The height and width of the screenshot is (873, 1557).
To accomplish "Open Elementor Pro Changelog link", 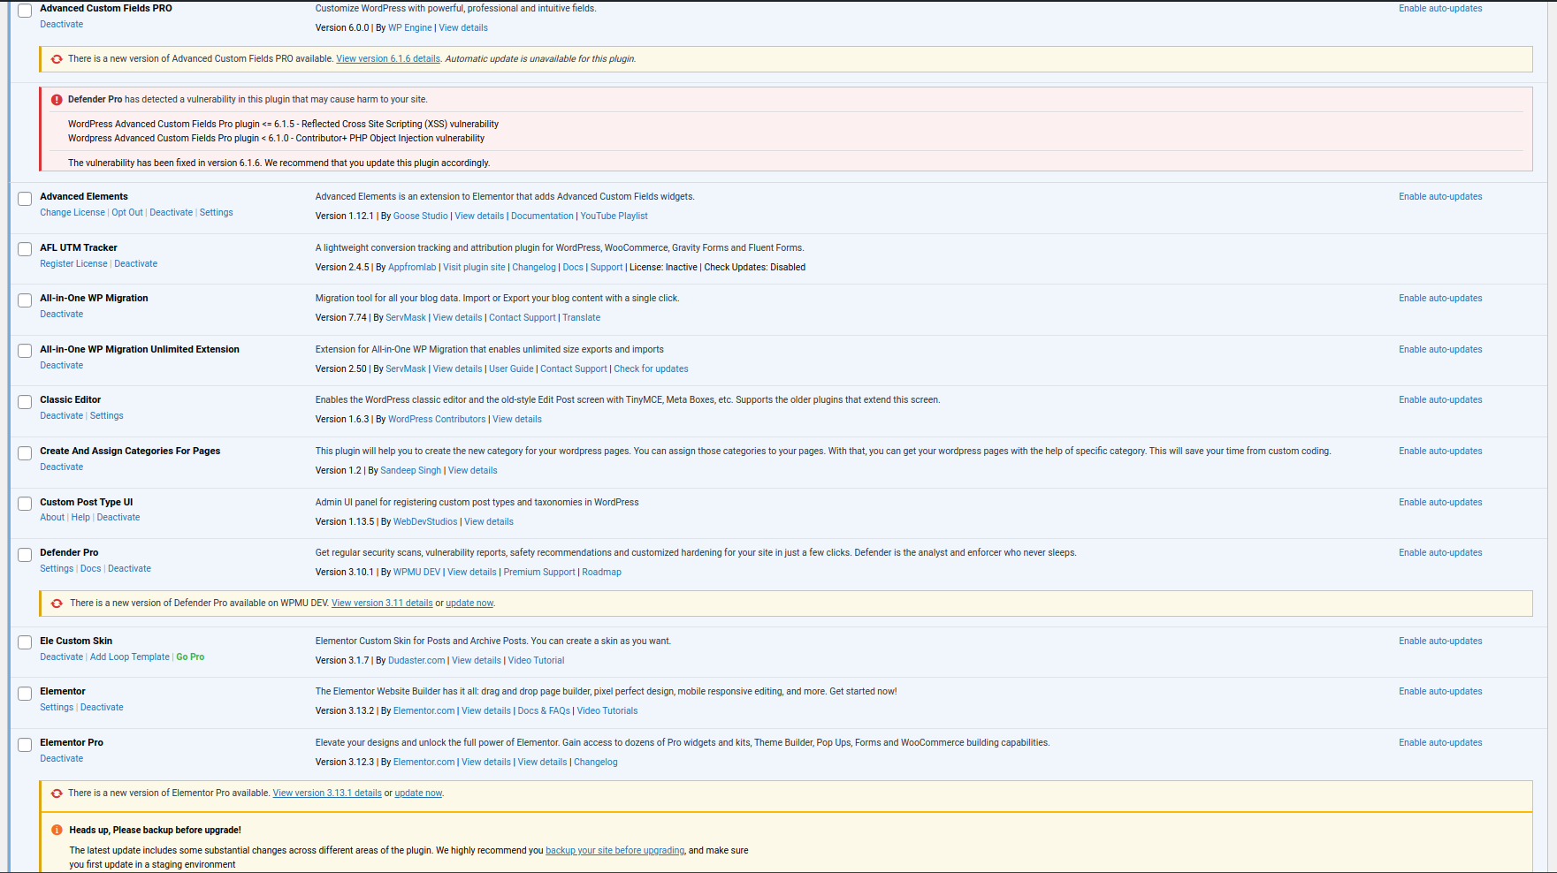I will tap(595, 763).
